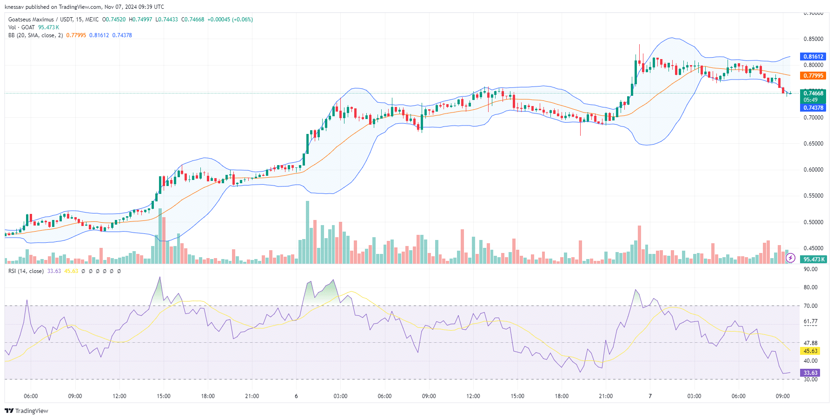Click the date marker 7 on time axis

pyautogui.click(x=650, y=396)
